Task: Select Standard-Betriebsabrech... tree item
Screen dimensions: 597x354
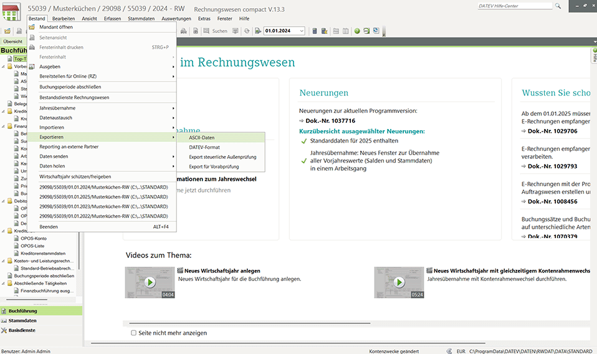Action: tap(47, 269)
